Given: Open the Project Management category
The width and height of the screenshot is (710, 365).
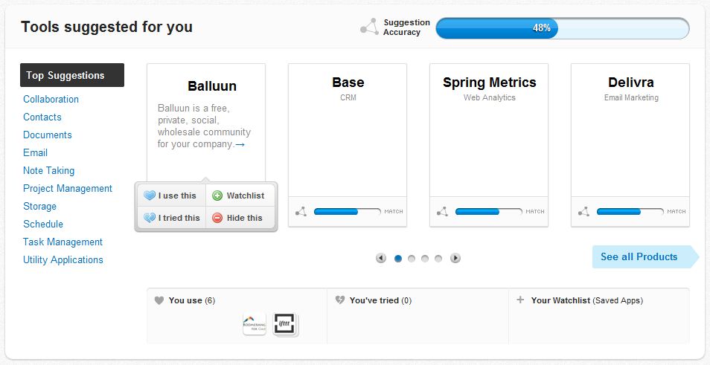Looking at the screenshot, I should [x=68, y=188].
